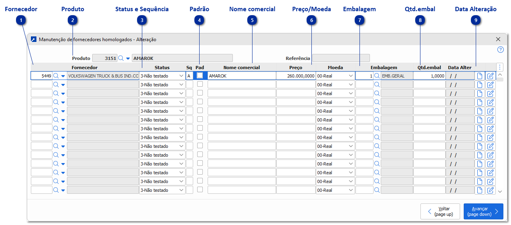Click the Fornecedor column header
Screen dimensions: 511x225
point(85,68)
